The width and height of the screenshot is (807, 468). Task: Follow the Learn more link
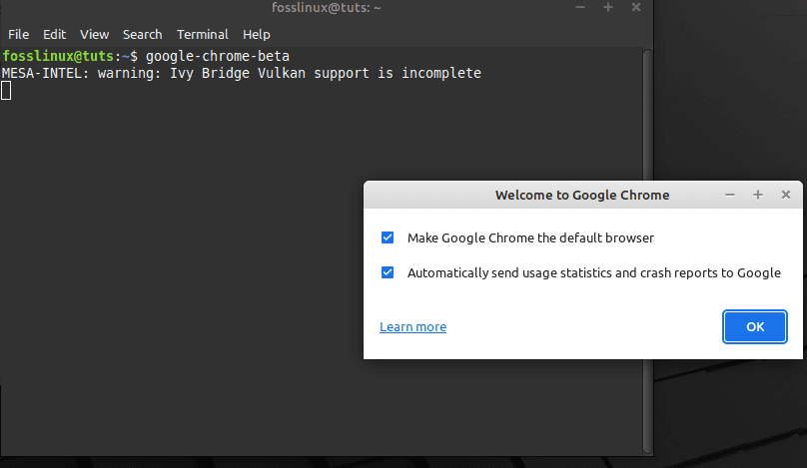coord(412,327)
